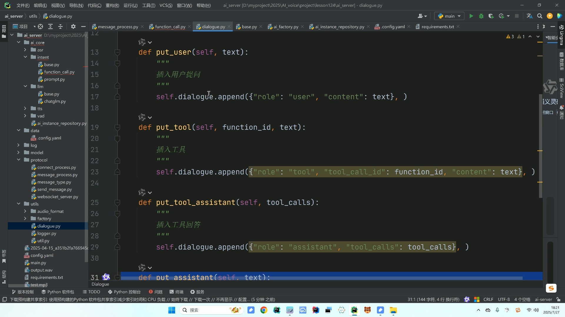
Task: Toggle the fold marker at line 19
Action: pyautogui.click(x=117, y=127)
